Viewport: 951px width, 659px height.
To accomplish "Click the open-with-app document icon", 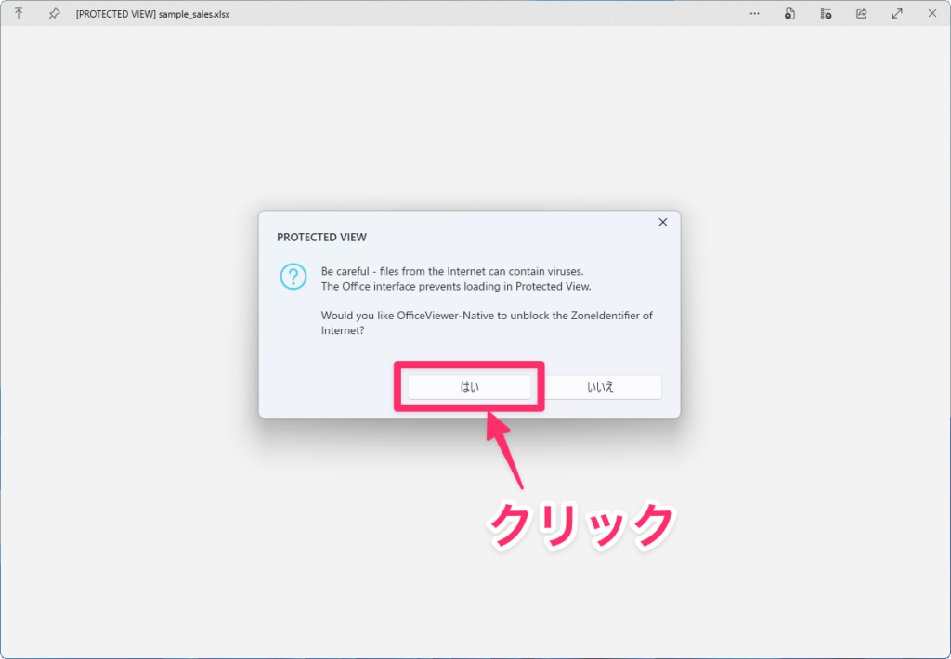I will pos(789,14).
